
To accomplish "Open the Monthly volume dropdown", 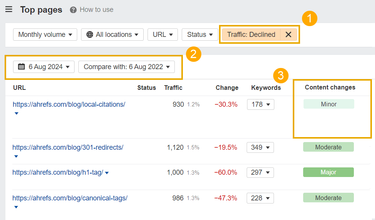I will click(45, 35).
